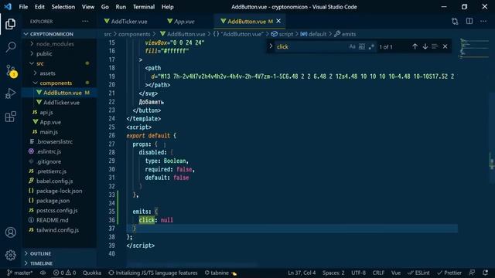Open the Selection menu
495x278 pixels.
pyautogui.click(x=63, y=7)
